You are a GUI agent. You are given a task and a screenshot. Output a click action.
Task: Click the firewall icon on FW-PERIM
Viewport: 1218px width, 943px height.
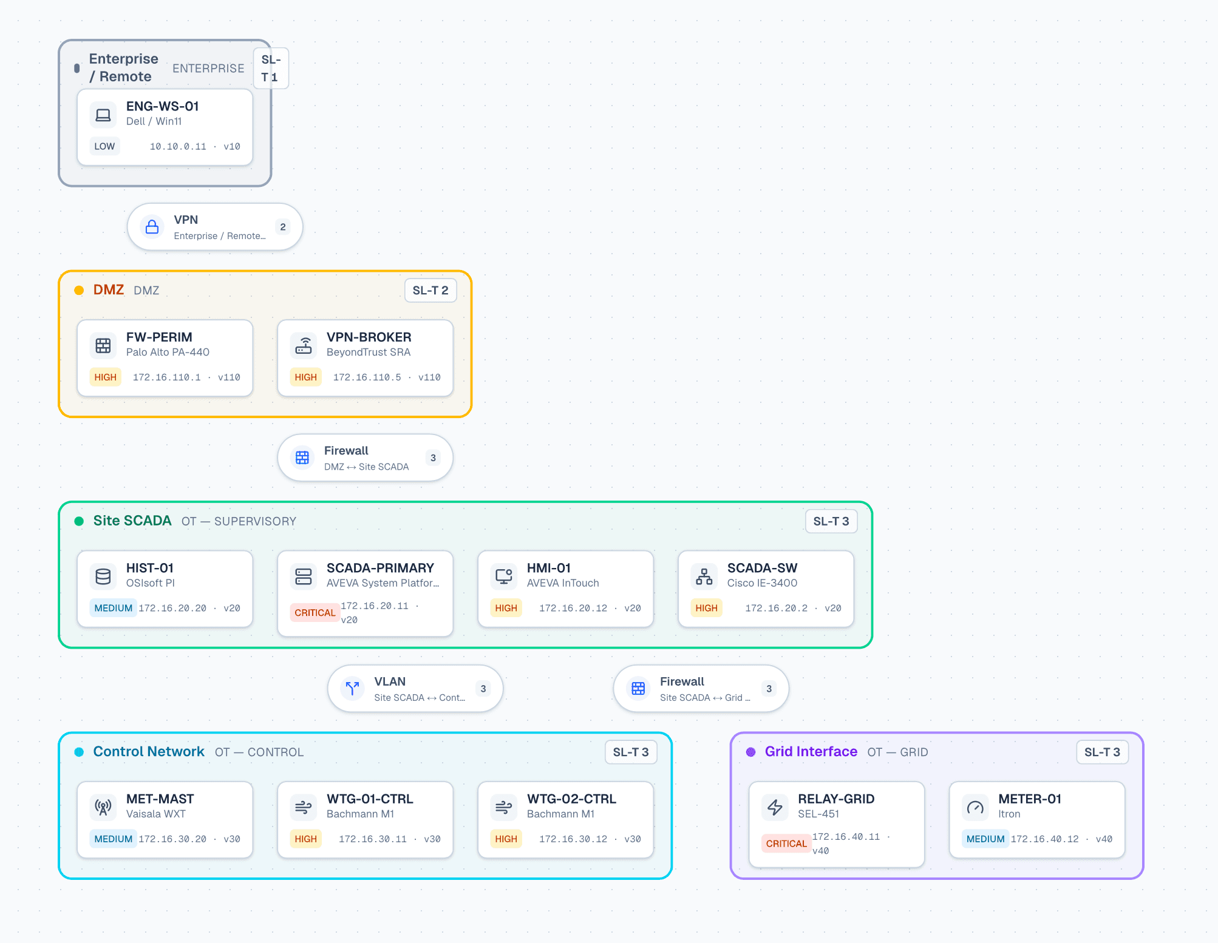pyautogui.click(x=103, y=346)
